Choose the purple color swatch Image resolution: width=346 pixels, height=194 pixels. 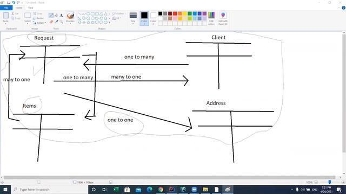pos(204,13)
